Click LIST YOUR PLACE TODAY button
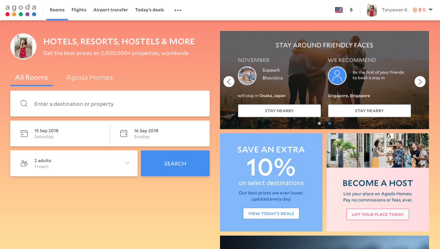The height and width of the screenshot is (249, 440). tap(378, 214)
